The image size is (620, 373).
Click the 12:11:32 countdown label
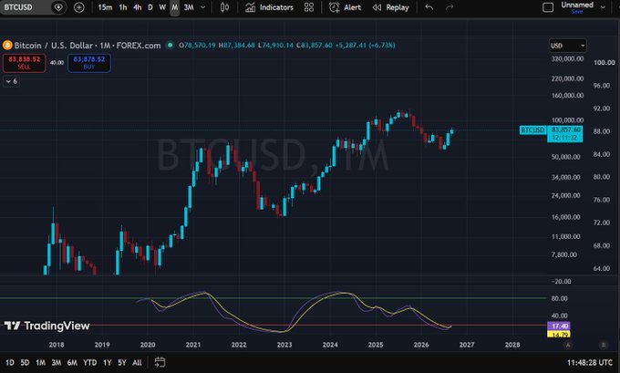point(564,138)
